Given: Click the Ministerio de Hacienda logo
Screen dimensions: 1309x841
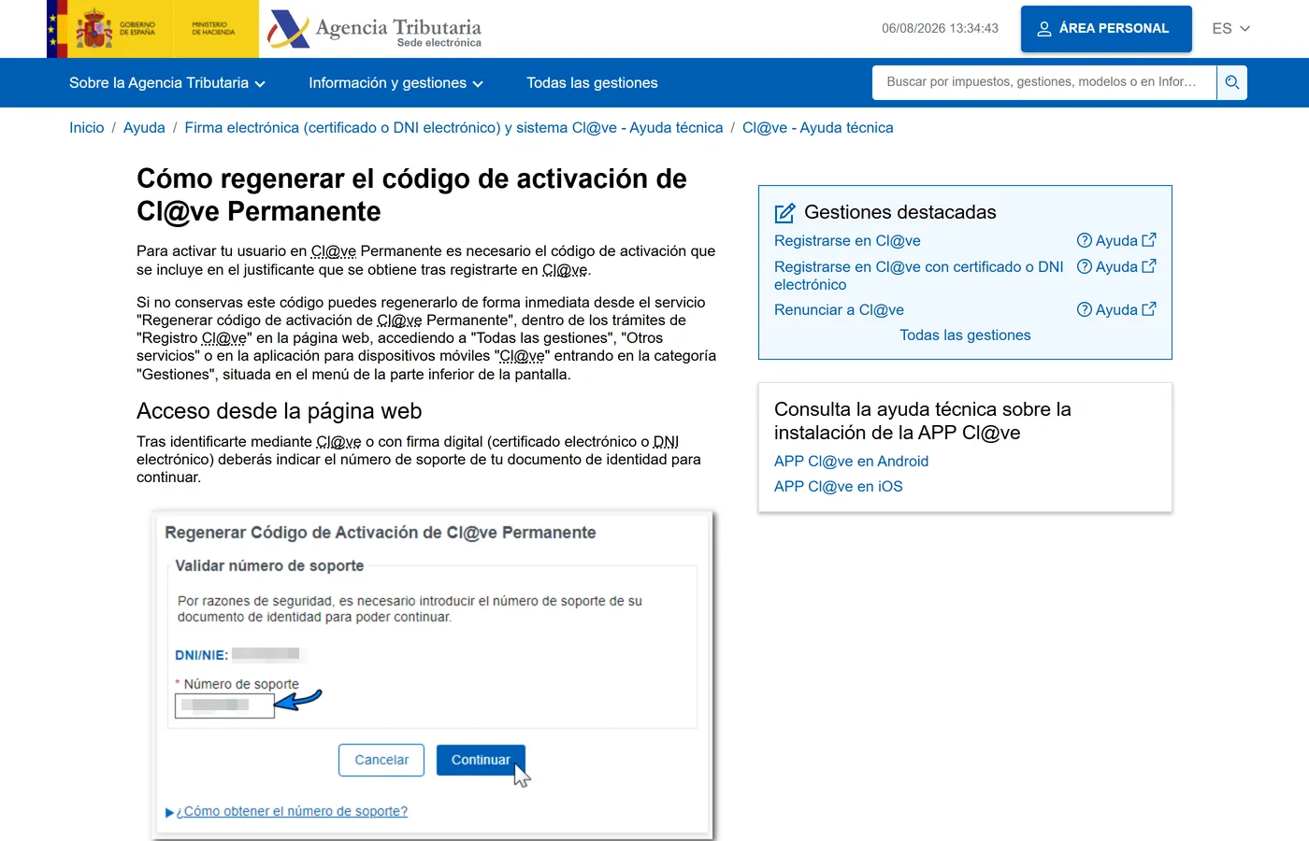Looking at the screenshot, I should tap(213, 29).
